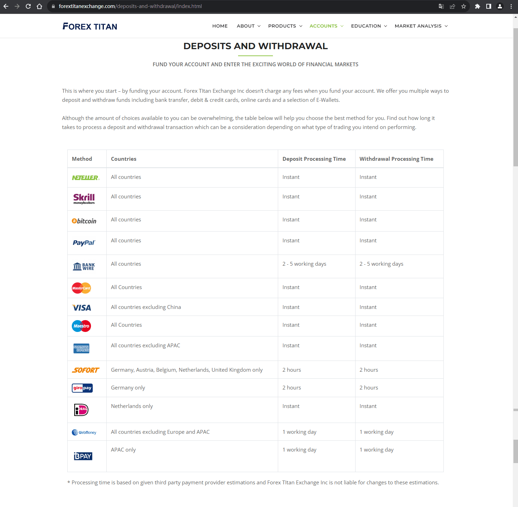This screenshot has height=507, width=518.
Task: Open the HOME menu item
Action: 220,26
